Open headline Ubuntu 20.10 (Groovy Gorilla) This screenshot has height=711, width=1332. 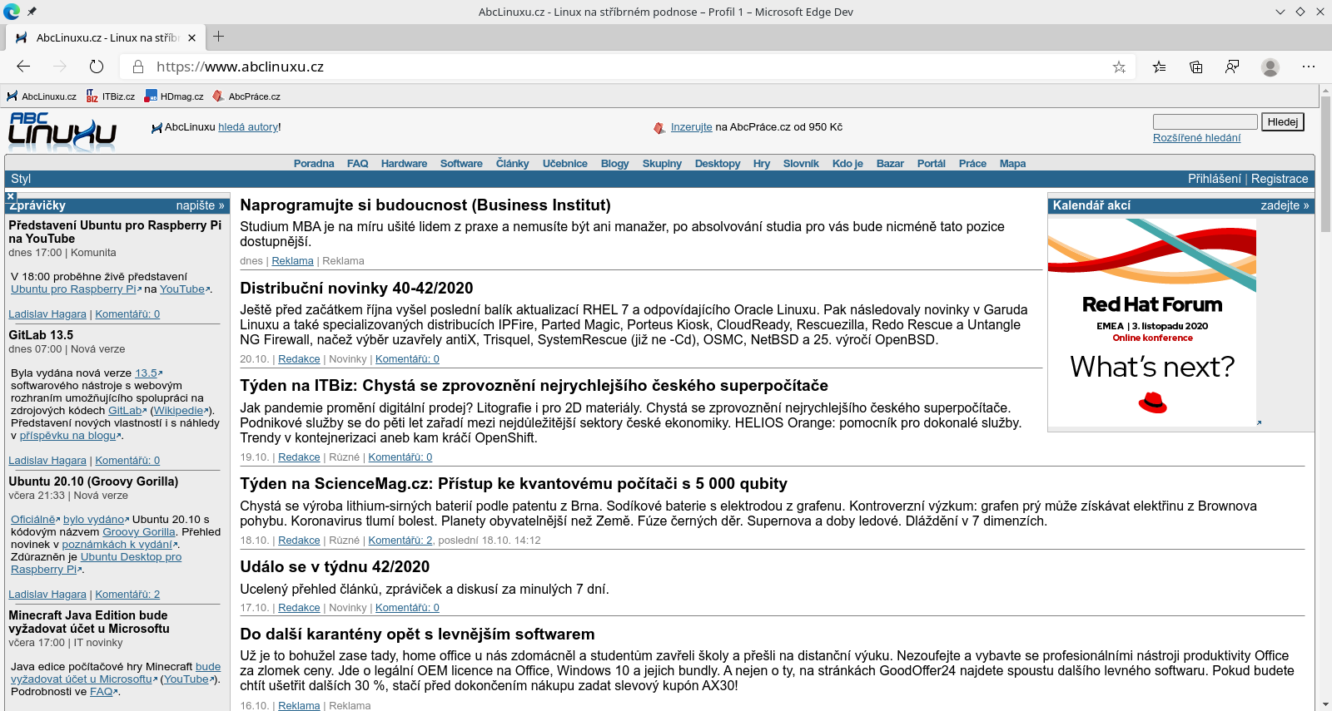(93, 481)
